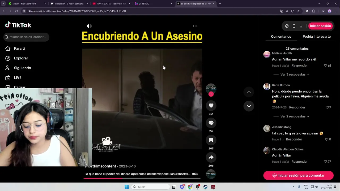Switch to the Podría interesarte tab
The image size is (340, 191).
coord(317,37)
